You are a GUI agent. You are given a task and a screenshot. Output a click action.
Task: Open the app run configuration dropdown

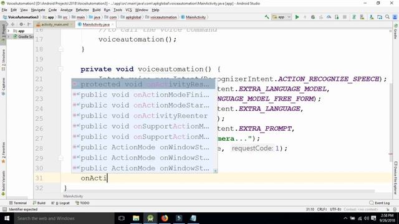(x=281, y=17)
